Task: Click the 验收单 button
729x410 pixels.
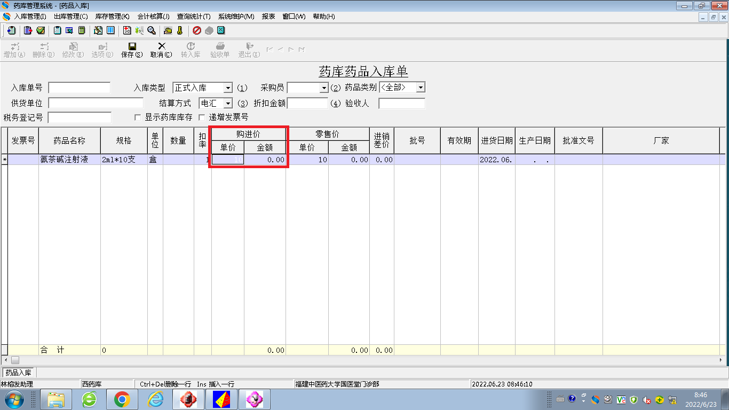Action: pyautogui.click(x=220, y=50)
